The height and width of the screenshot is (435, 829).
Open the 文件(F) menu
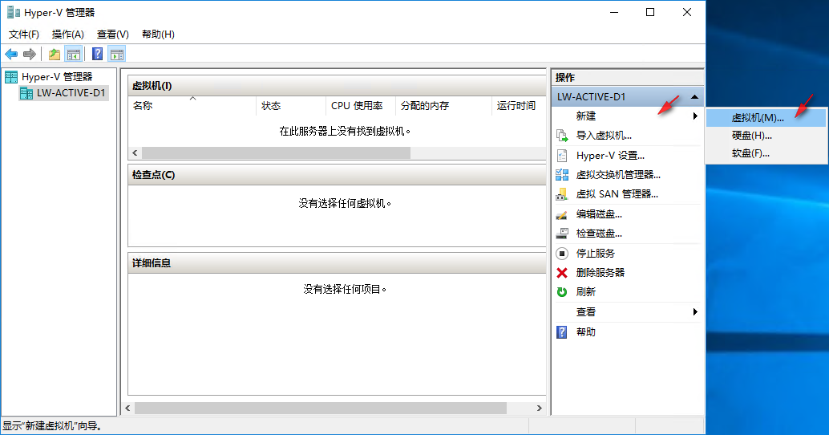click(24, 35)
